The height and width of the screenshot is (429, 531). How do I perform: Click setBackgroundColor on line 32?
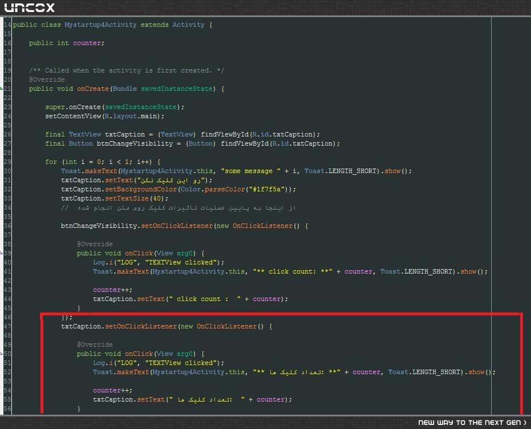(x=141, y=189)
